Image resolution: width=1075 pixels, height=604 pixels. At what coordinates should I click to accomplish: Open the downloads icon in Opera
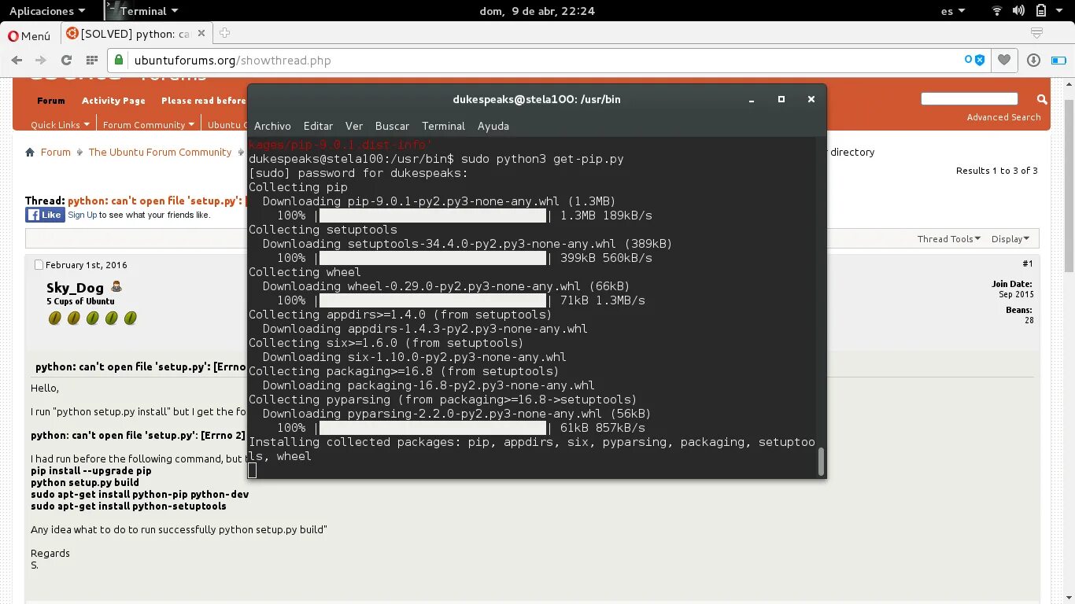[1034, 60]
